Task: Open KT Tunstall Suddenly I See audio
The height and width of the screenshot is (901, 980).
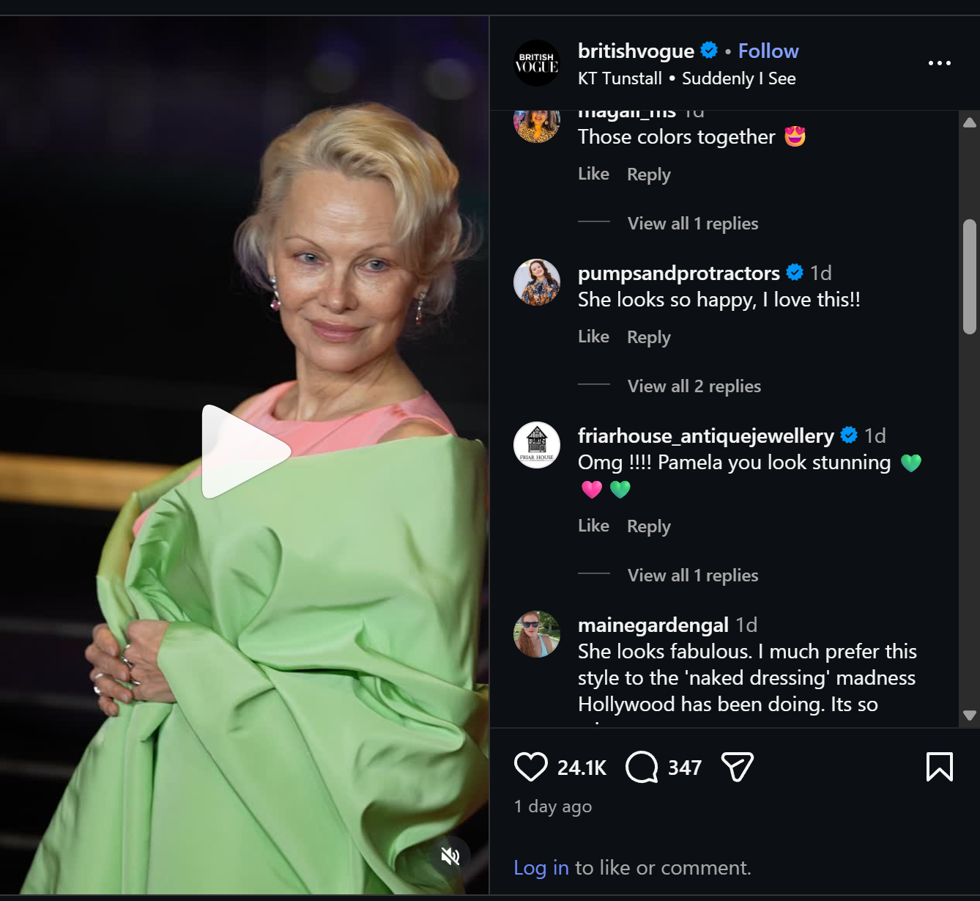Action: [x=686, y=78]
